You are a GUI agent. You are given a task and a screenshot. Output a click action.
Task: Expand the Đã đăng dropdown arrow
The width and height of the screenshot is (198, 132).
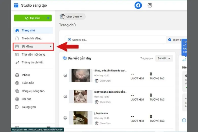pyautogui.click(x=51, y=46)
